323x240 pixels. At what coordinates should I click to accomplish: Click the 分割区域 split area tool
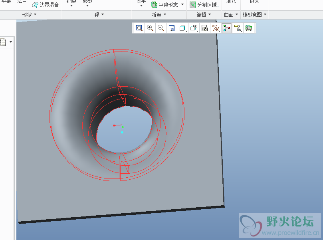(x=204, y=5)
